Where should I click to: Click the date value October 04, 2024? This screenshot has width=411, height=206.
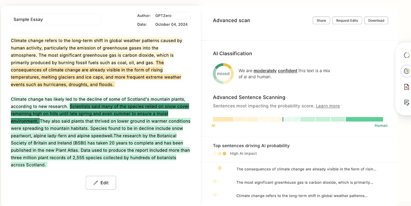[x=171, y=24]
